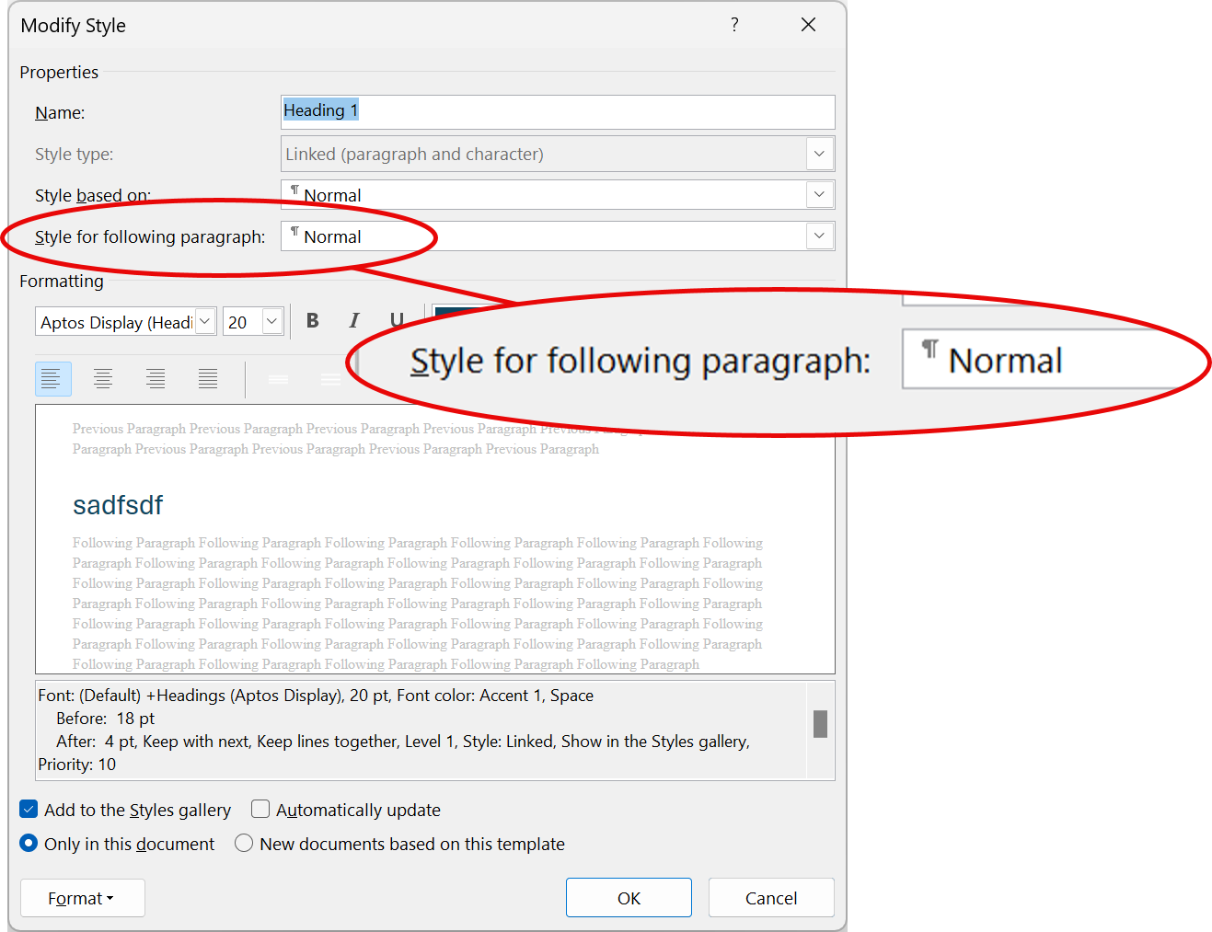The height and width of the screenshot is (932, 1212).
Task: Select Only in this document option
Action: coord(29,844)
